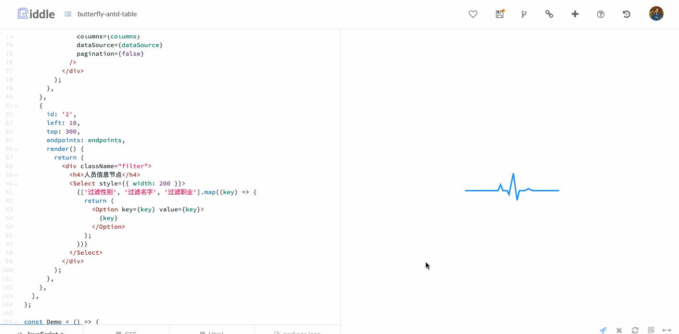
Task: Open the help dialog
Action: (x=601, y=14)
